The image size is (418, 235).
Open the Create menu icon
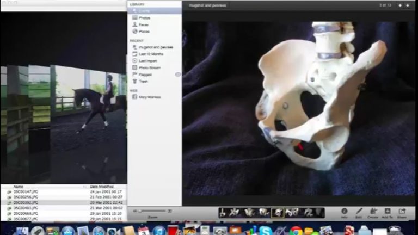coord(373,212)
